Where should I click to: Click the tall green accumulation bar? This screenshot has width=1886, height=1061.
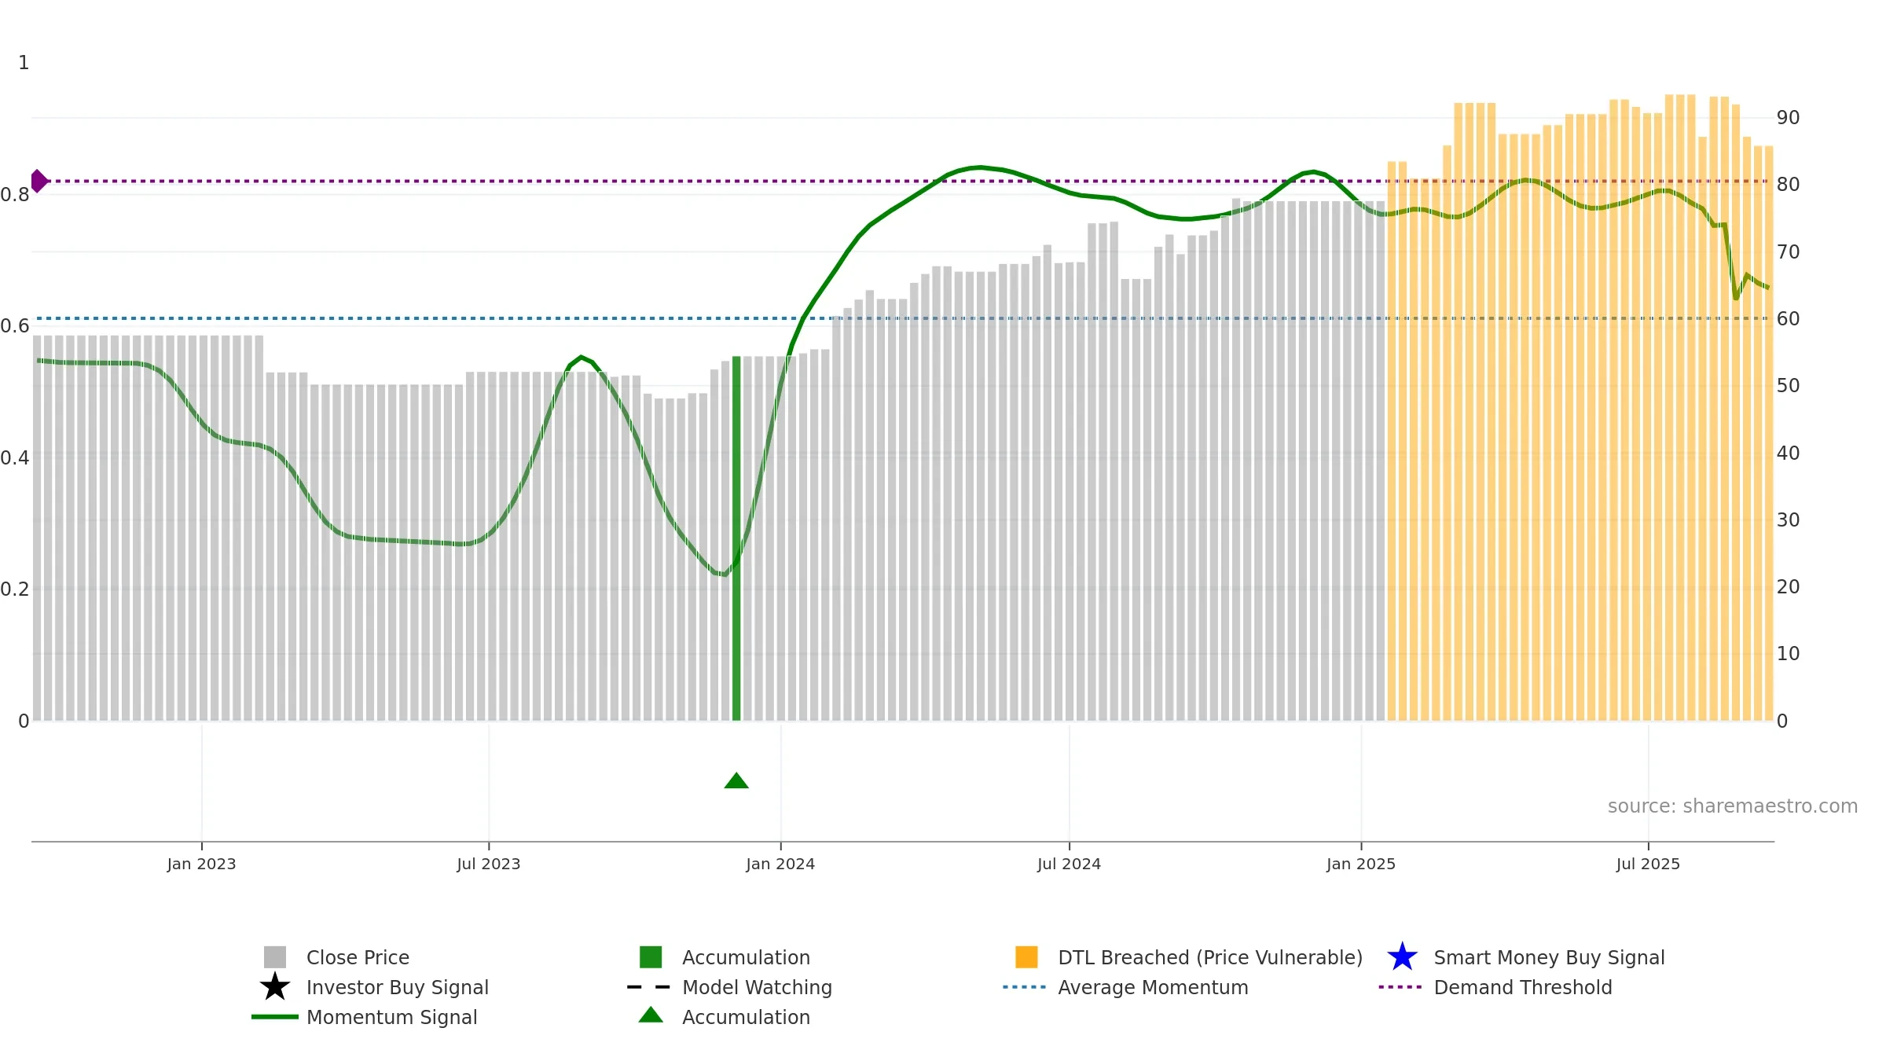pos(736,538)
